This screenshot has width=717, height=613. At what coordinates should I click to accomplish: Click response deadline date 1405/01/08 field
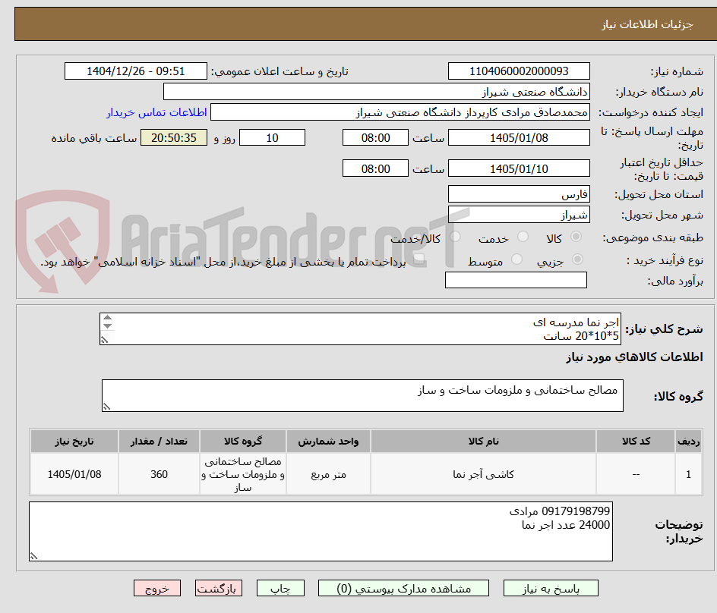click(x=519, y=137)
